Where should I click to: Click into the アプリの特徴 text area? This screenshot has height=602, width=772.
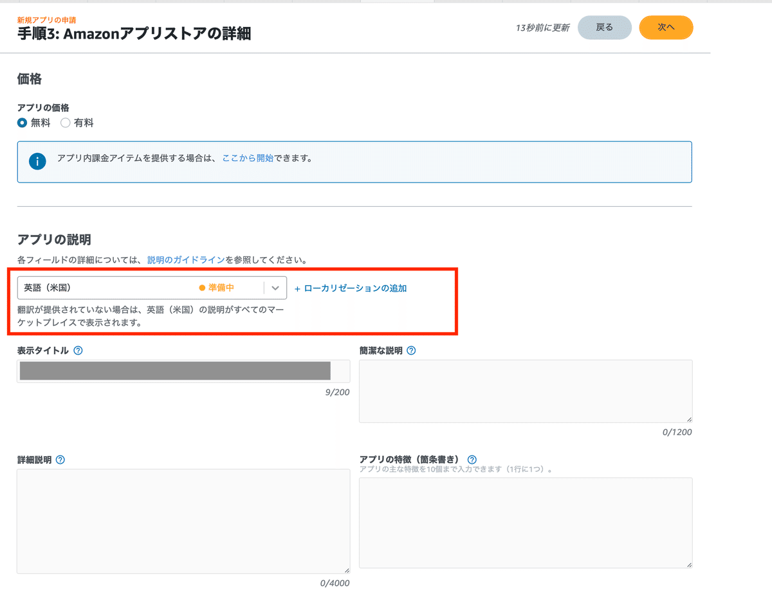526,523
